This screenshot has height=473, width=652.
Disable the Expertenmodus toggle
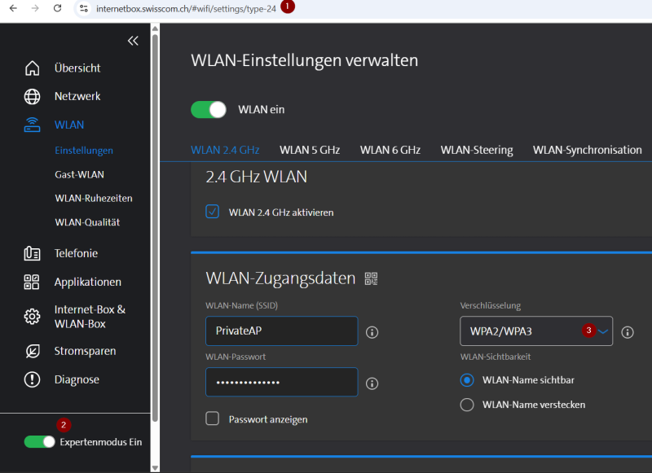click(x=39, y=442)
